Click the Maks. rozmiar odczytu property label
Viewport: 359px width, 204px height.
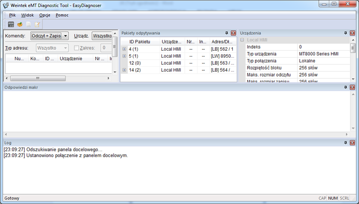pyautogui.click(x=269, y=75)
